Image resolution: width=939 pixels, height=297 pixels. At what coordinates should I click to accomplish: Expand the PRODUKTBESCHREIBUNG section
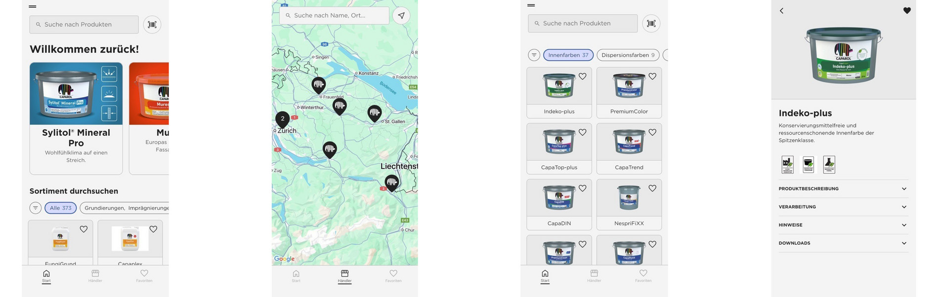(x=843, y=188)
